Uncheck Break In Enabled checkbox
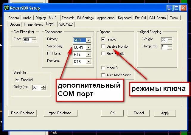 17,80
